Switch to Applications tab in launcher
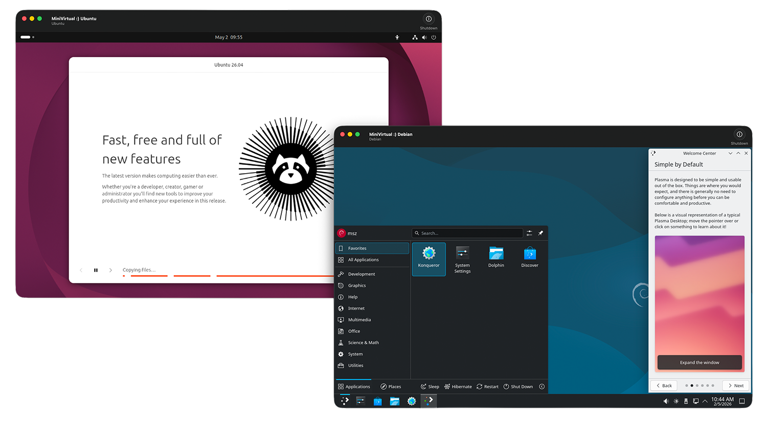This screenshot has height=429, width=767. pos(354,387)
